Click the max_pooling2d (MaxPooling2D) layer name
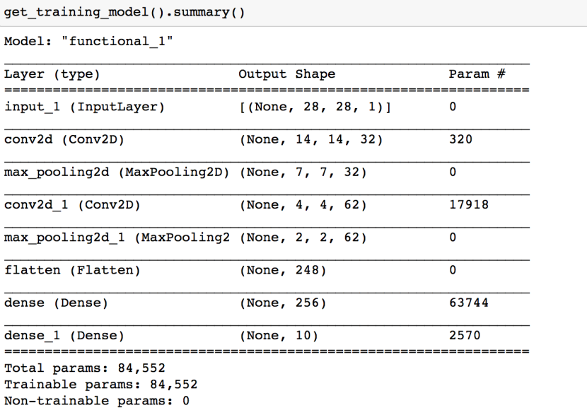The height and width of the screenshot is (415, 587). (x=117, y=172)
